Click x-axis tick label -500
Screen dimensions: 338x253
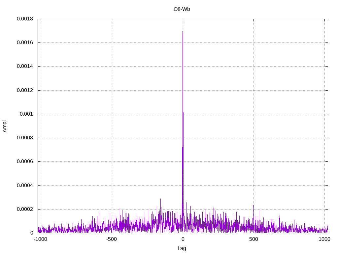click(112, 239)
